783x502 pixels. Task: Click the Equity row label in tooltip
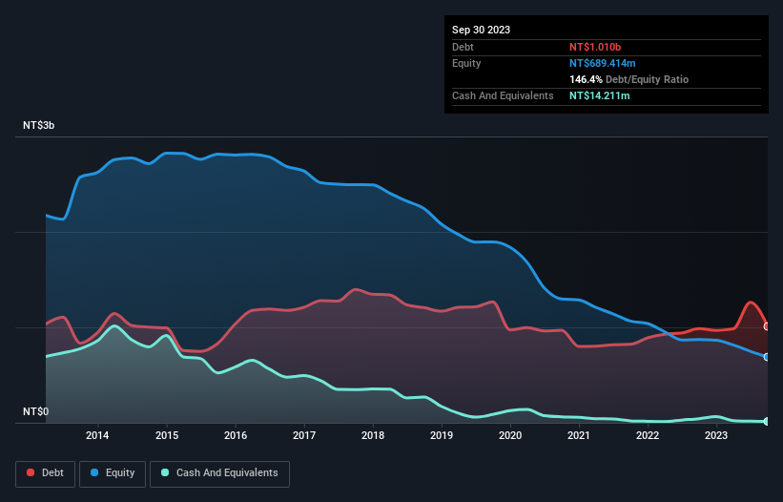pyautogui.click(x=466, y=63)
